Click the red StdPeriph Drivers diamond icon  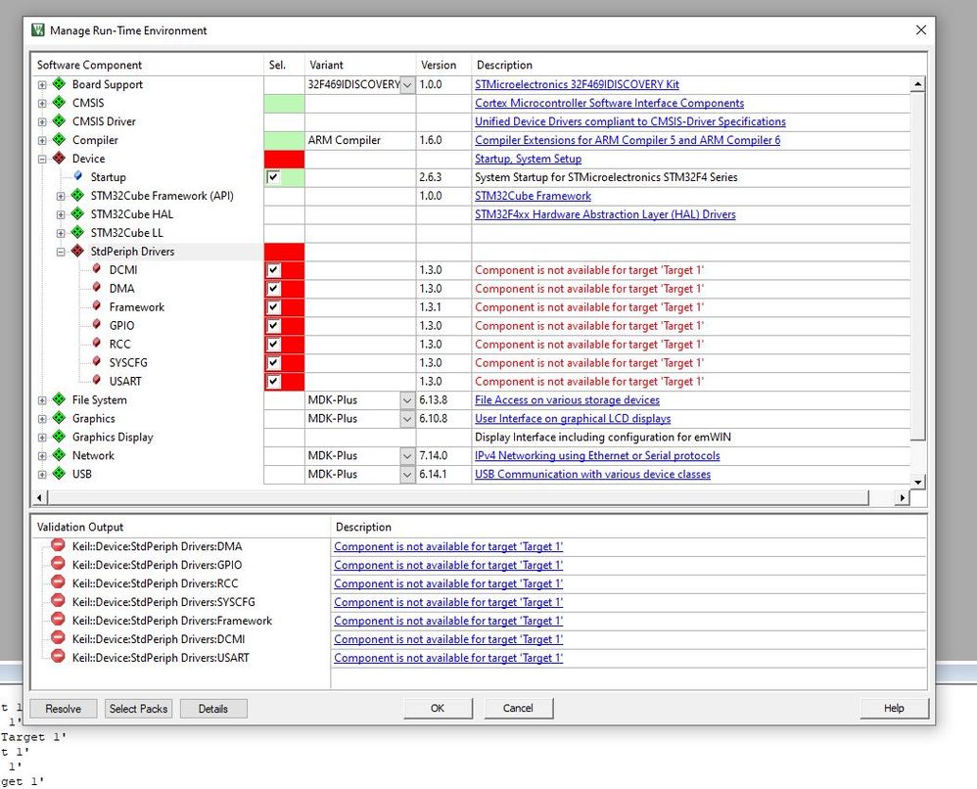77,252
